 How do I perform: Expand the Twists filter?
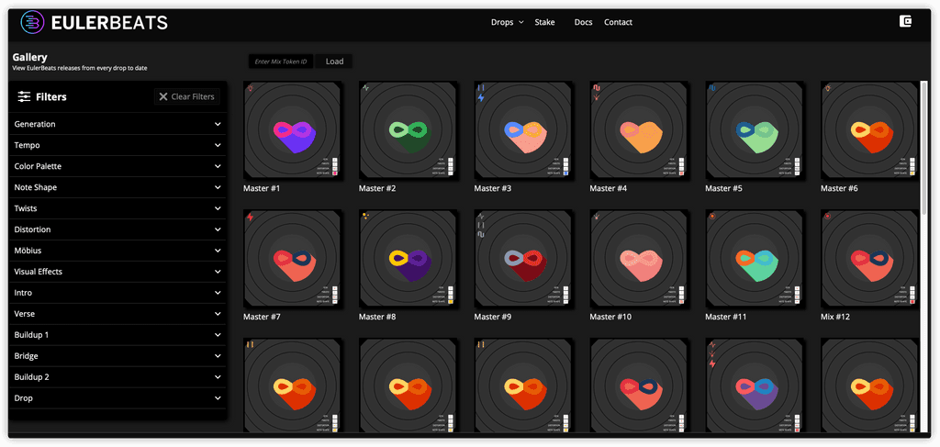pos(118,208)
